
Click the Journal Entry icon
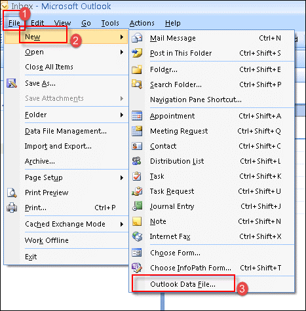point(137,206)
